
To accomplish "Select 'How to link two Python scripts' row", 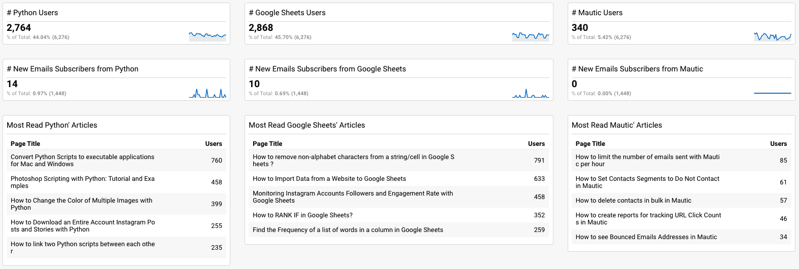I will click(116, 248).
